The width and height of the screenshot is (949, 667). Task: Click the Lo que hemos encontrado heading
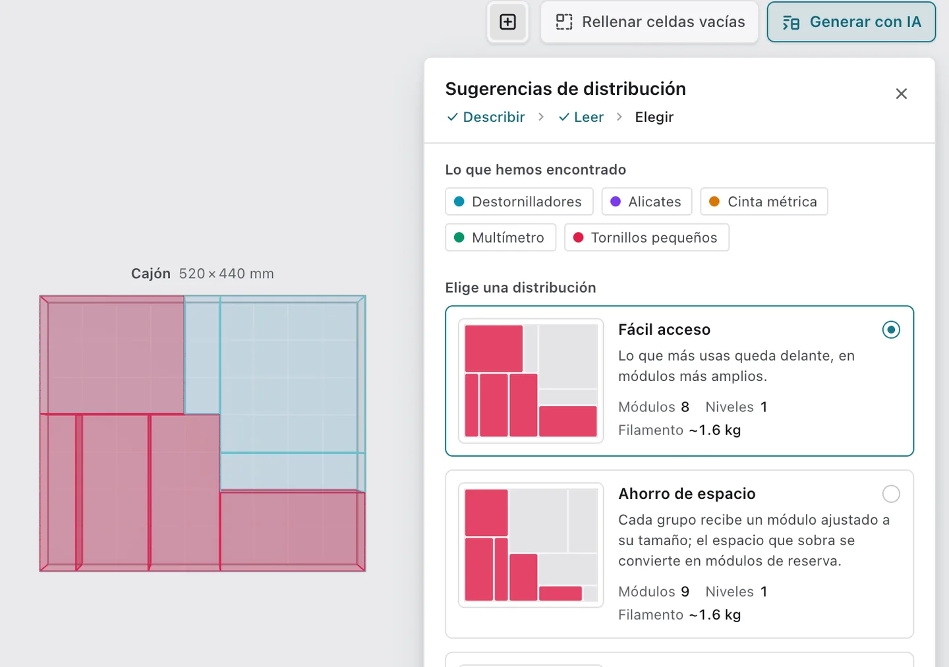(x=536, y=169)
